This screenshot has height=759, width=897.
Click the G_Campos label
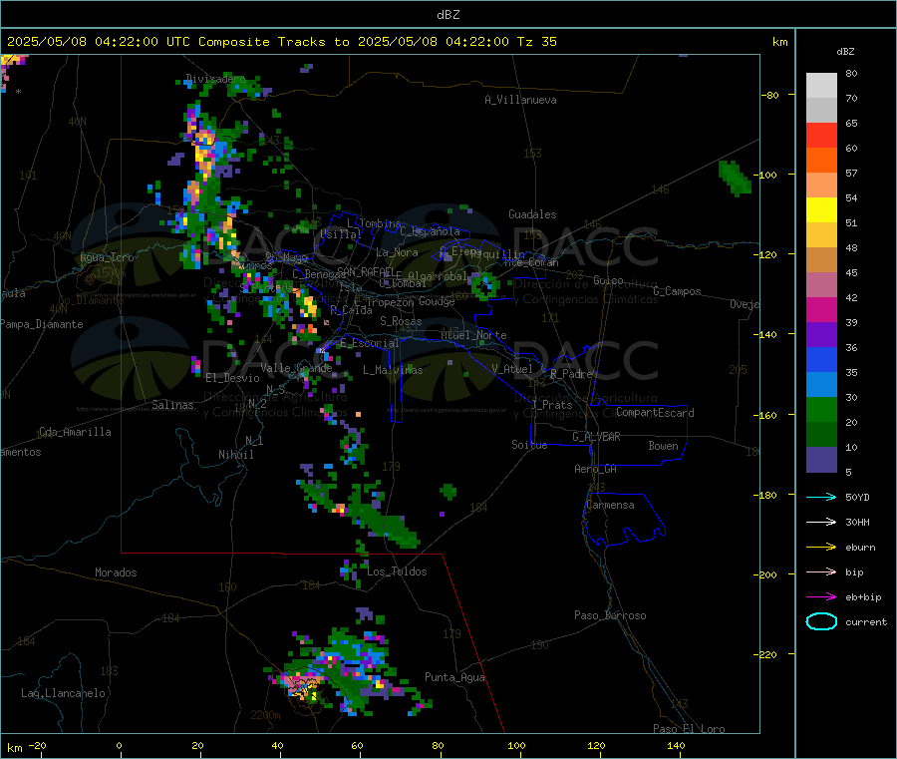[x=677, y=291]
